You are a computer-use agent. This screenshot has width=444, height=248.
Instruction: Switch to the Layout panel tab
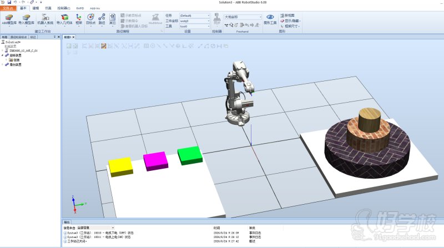point(4,37)
